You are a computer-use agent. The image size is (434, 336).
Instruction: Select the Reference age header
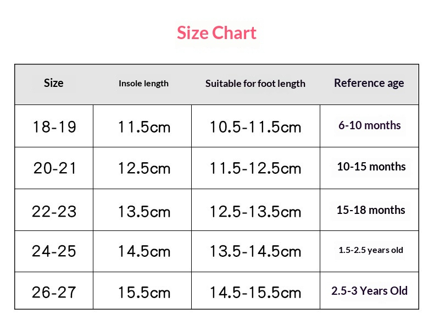[x=369, y=83]
